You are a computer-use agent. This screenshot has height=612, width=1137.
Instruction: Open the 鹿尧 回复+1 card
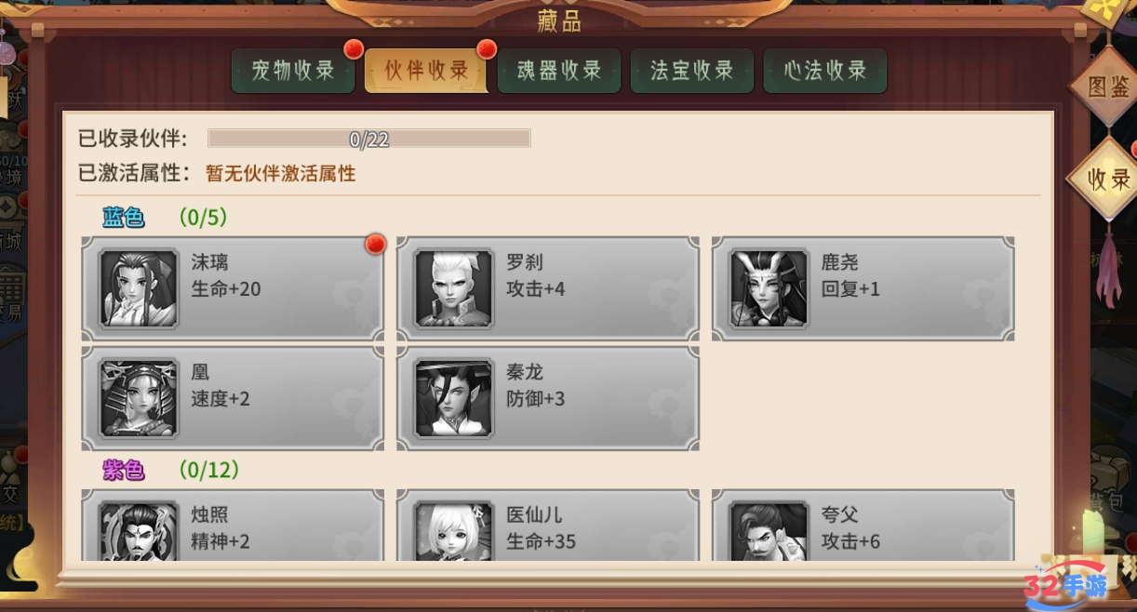pos(863,288)
